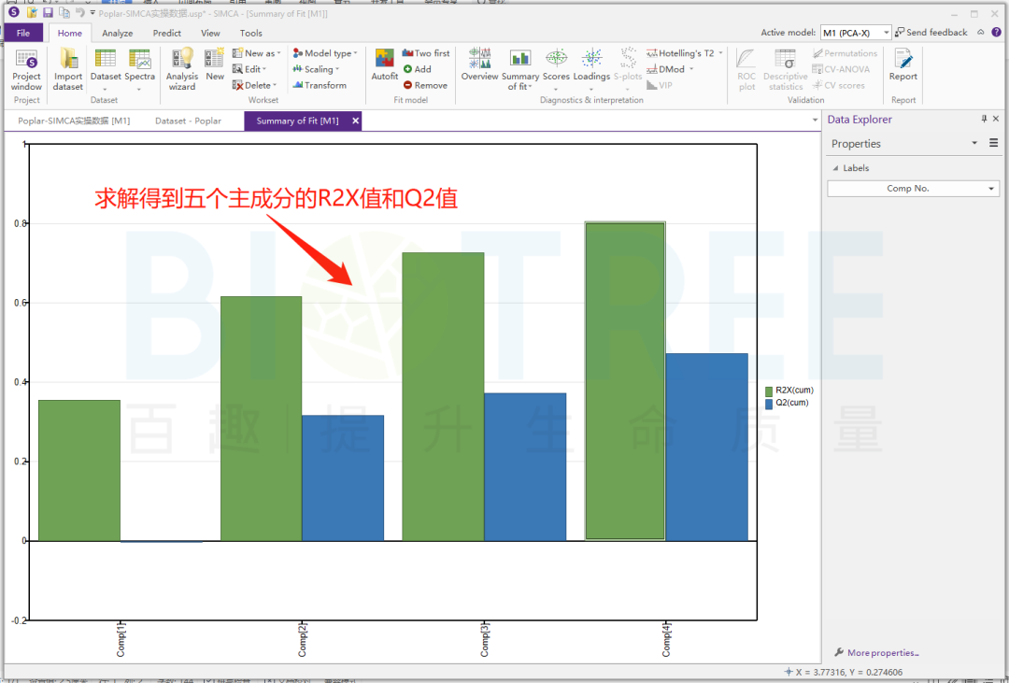Click the Import dataset icon
1009x683 pixels.
(67, 69)
